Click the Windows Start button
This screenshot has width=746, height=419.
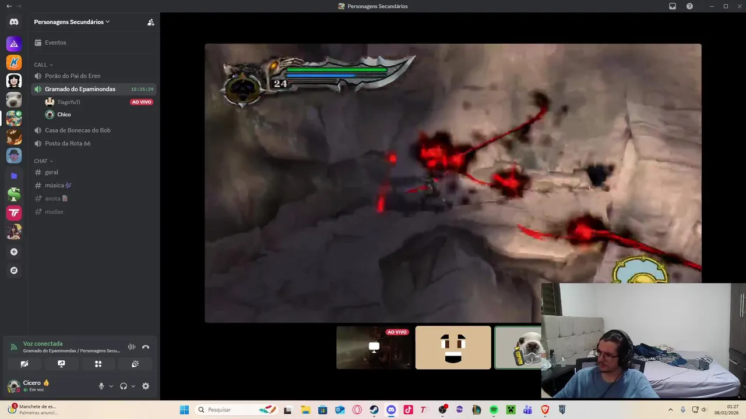(184, 410)
